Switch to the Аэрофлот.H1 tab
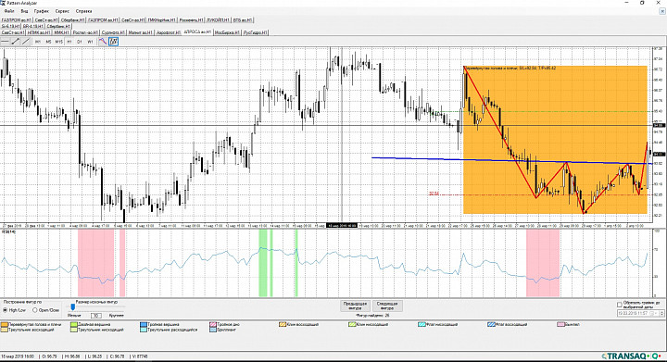Image resolution: width=667 pixels, height=362 pixels. [x=169, y=32]
